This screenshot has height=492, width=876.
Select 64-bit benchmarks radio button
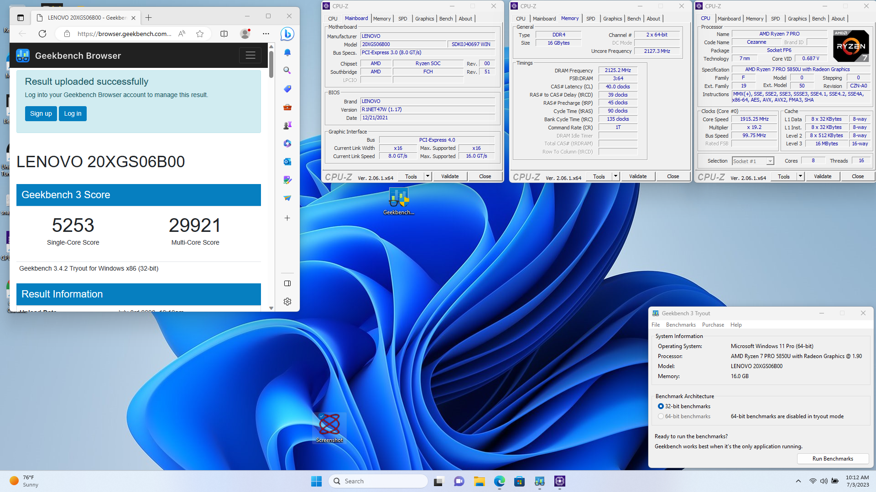(x=661, y=416)
